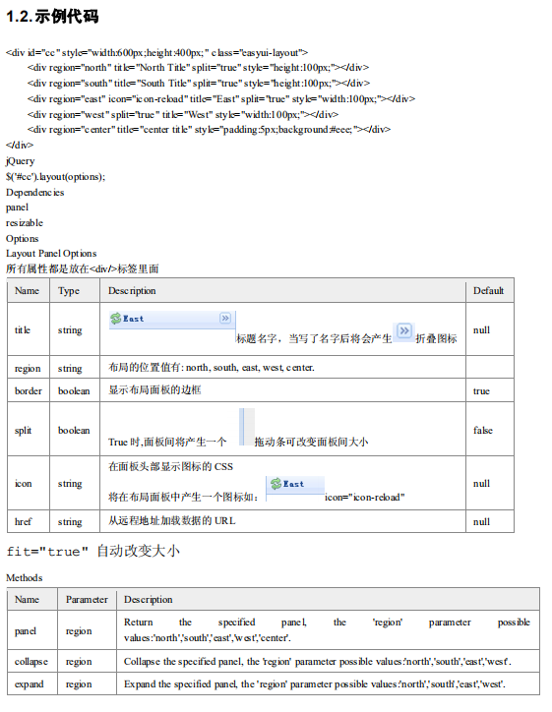The width and height of the screenshot is (552, 712).
Task: Click the 在面板头部显示图标的 CSS text
Action: point(170,467)
